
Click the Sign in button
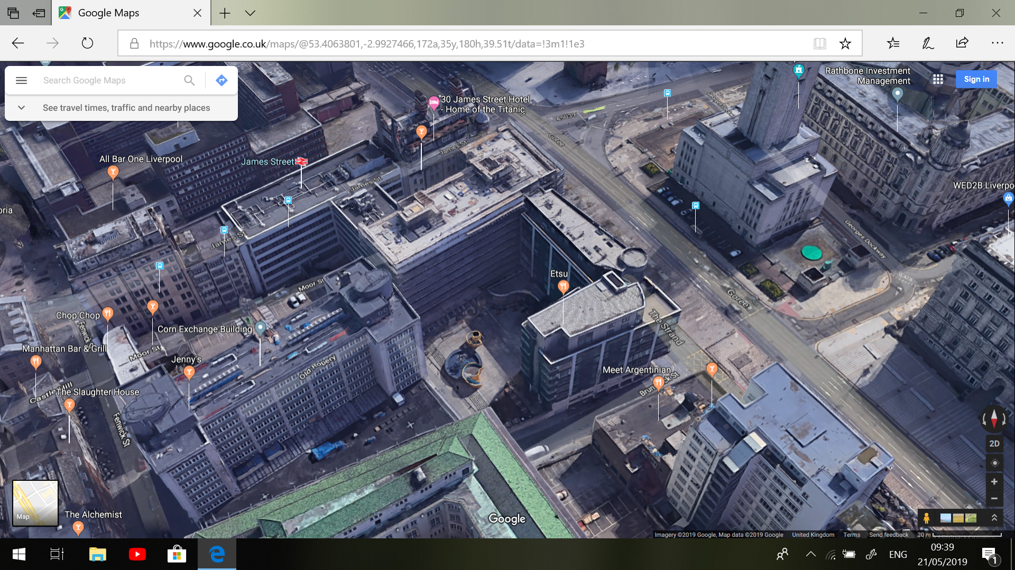(976, 79)
